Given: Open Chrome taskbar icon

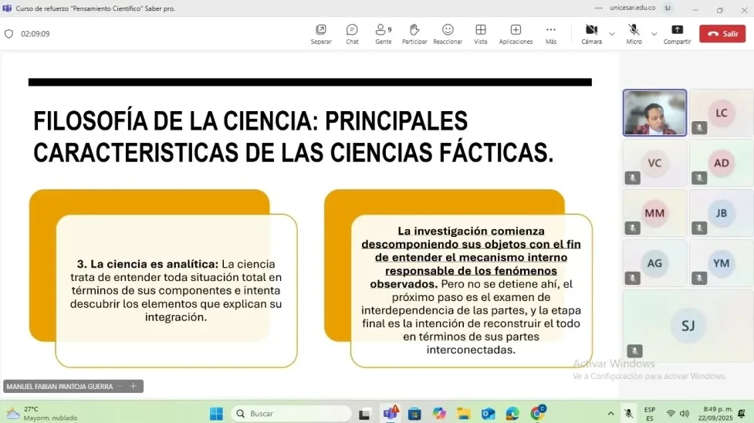Looking at the screenshot, I should 538,413.
